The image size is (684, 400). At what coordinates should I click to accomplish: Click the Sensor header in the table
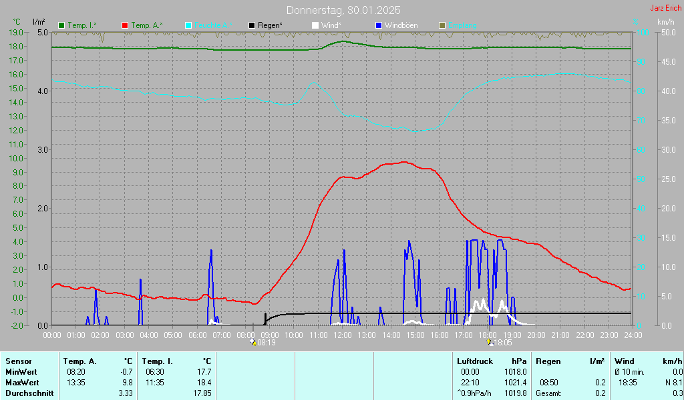pos(19,361)
